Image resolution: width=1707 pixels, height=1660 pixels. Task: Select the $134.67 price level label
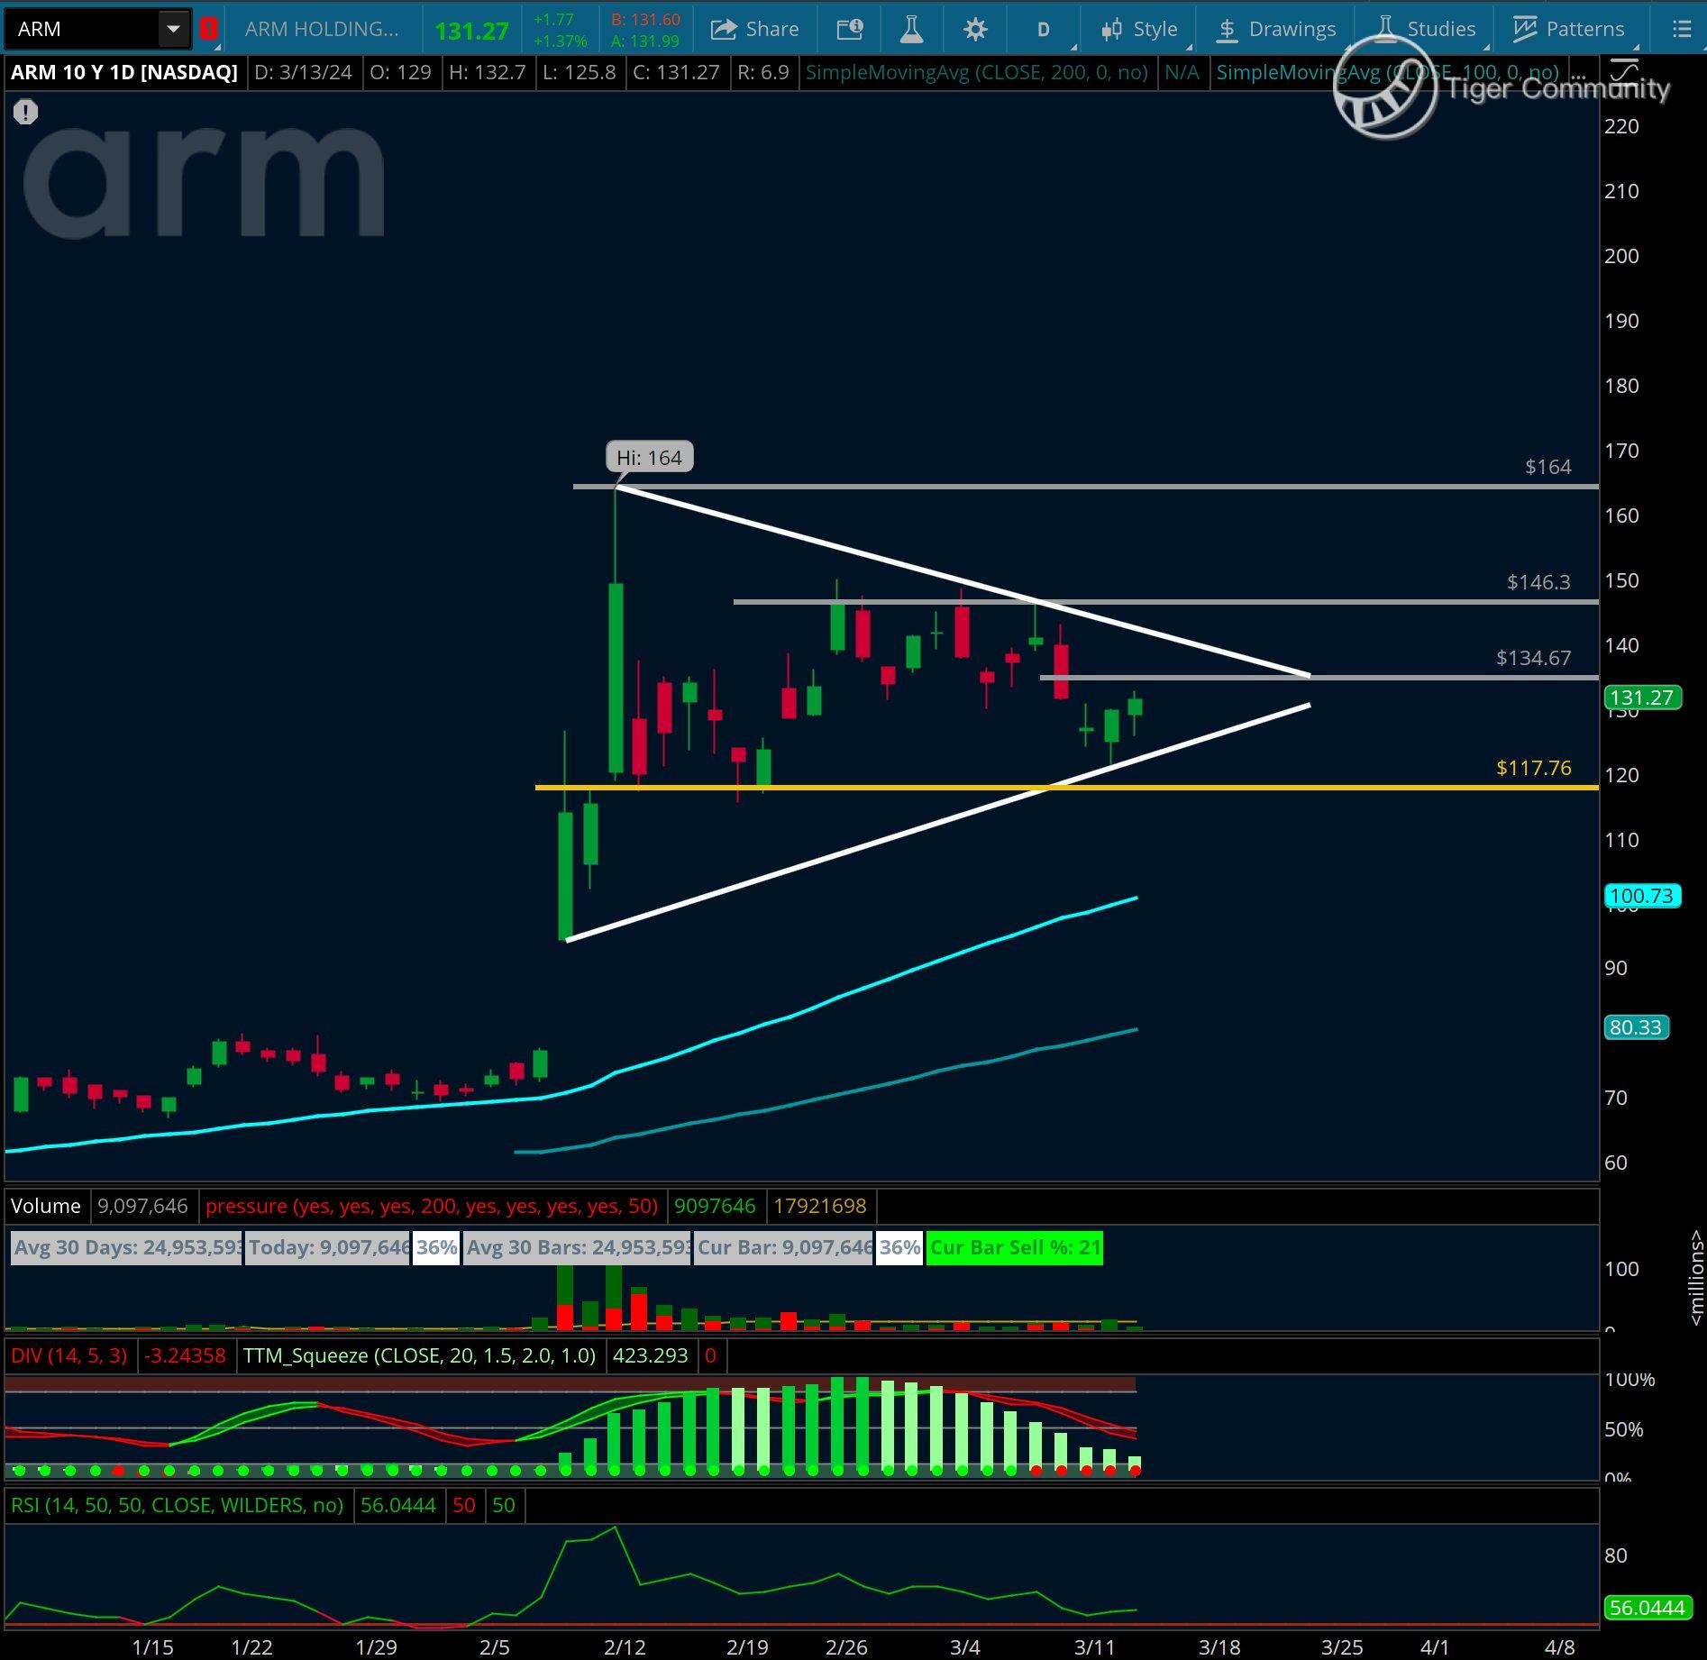(x=1533, y=658)
